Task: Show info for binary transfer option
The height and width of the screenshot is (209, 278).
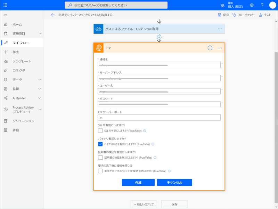Action: pyautogui.click(x=153, y=144)
